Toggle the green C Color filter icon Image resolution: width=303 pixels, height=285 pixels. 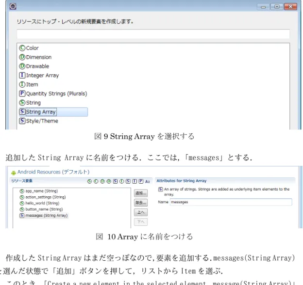pyautogui.click(x=96, y=181)
